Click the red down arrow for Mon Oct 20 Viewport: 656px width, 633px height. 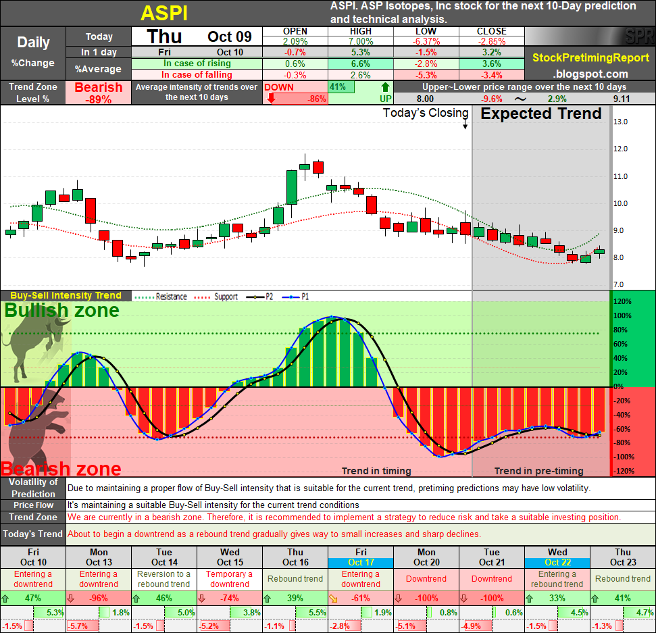pos(399,599)
